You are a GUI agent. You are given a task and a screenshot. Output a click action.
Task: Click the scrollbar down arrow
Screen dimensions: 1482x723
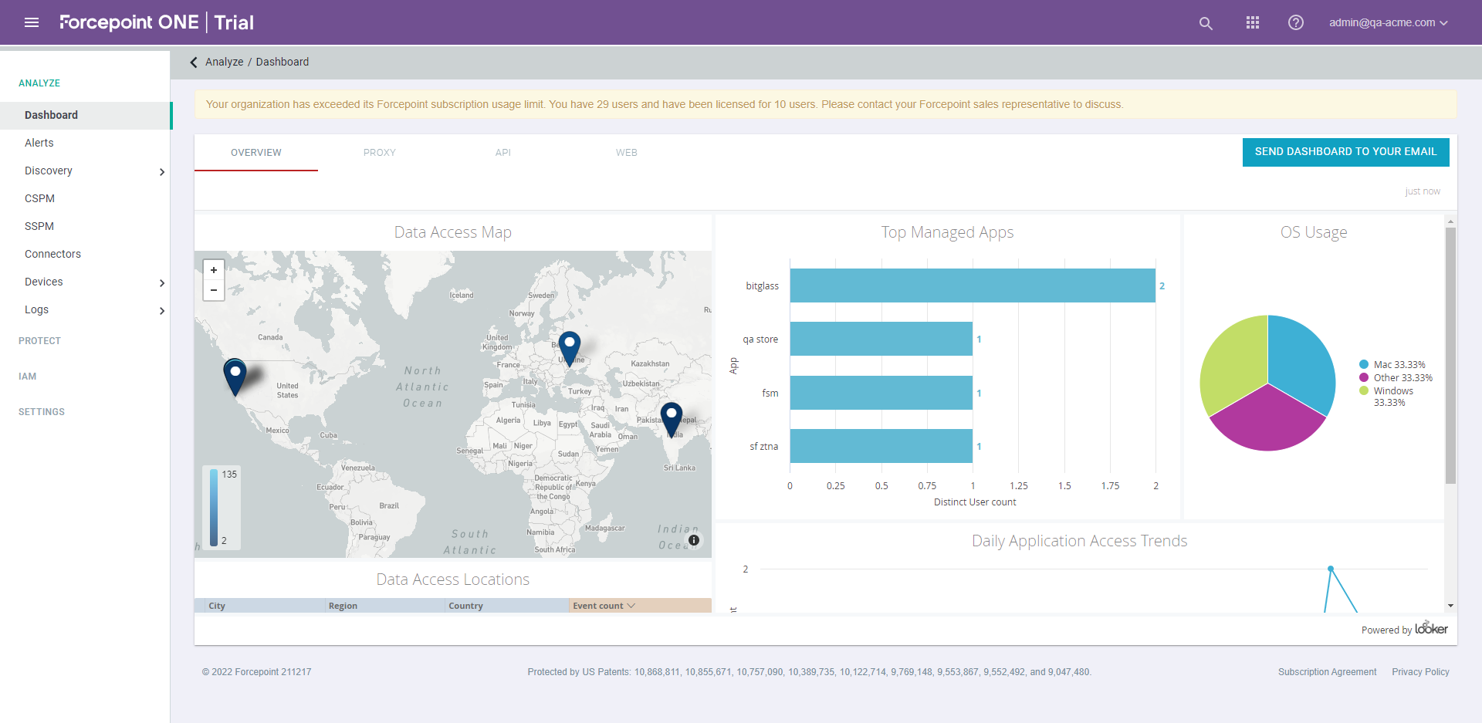[x=1450, y=606]
